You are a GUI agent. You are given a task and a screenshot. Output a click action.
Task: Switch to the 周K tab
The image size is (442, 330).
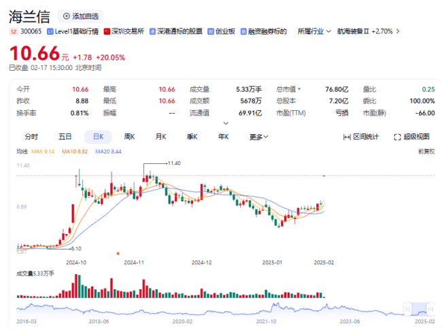click(x=129, y=137)
